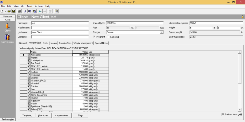This screenshot has height=122, width=245.
Task: Click the Paste clipboard icon
Action: click(x=34, y=11)
